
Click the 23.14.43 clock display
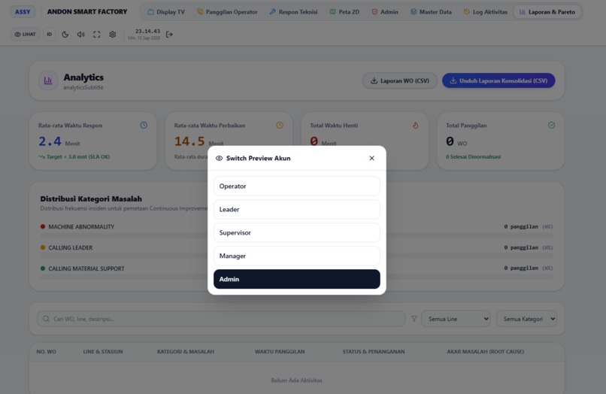click(147, 31)
